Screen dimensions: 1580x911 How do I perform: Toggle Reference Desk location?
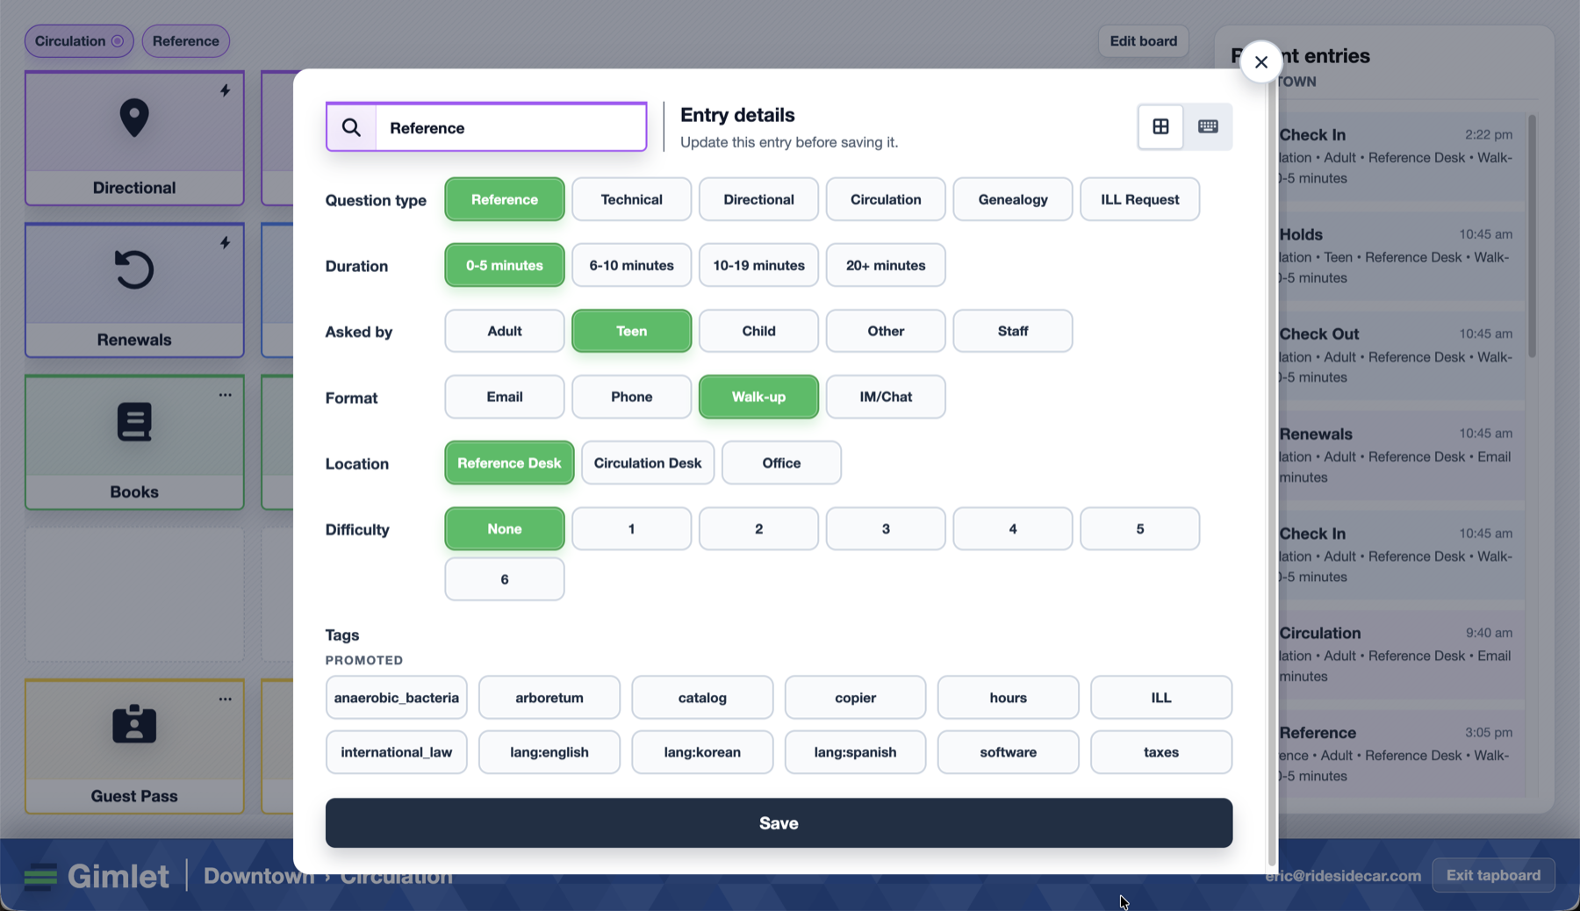point(509,463)
